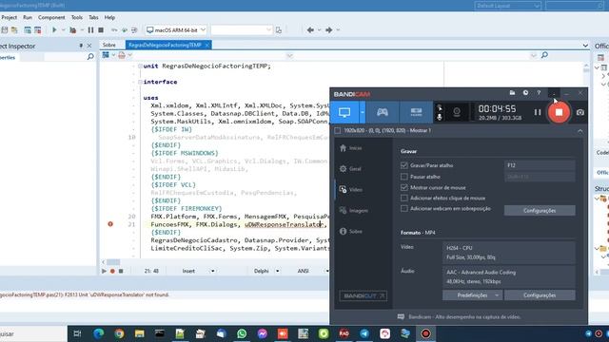Click the Stop square icon in IDE toolbar
Image resolution: width=609 pixels, height=342 pixels.
point(101,29)
